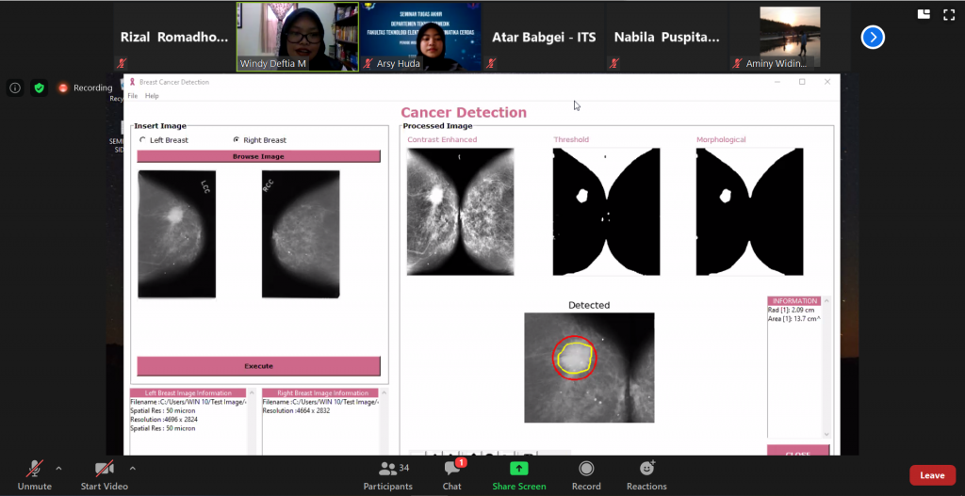This screenshot has width=965, height=496.
Task: Show next participants with the blue arrow
Action: click(x=873, y=37)
